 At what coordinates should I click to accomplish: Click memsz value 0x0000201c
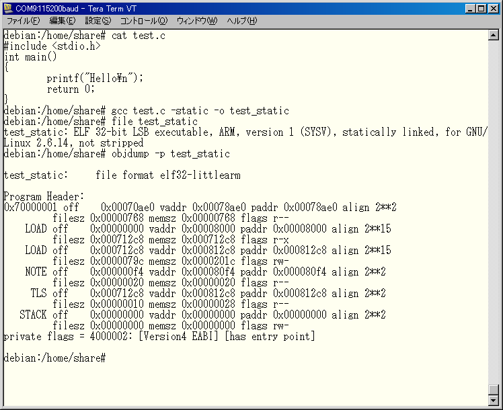click(x=208, y=261)
